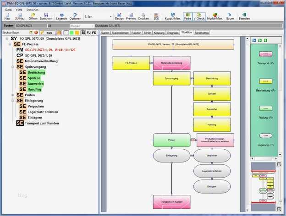The width and height of the screenshot is (286, 216).
Task: Click the Verpacken workflow oval
Action: coord(212,156)
